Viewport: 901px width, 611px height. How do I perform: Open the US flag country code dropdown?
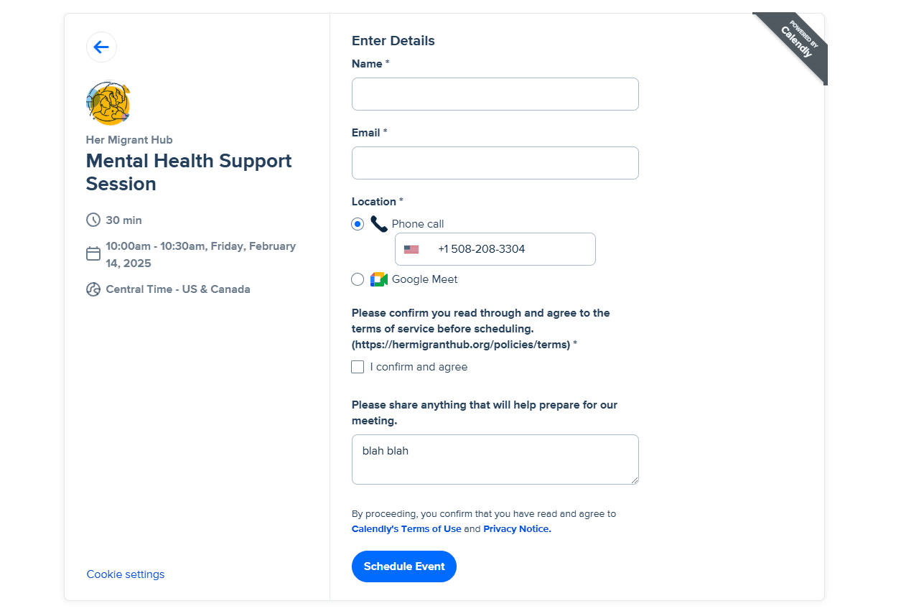(x=411, y=249)
